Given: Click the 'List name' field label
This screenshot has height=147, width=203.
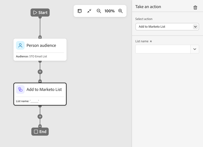Looking at the screenshot, I should click(142, 41).
